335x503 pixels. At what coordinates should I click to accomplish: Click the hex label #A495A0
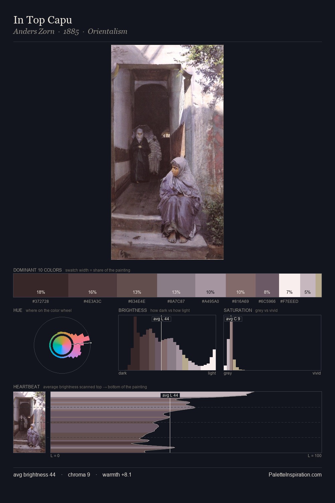(x=210, y=301)
